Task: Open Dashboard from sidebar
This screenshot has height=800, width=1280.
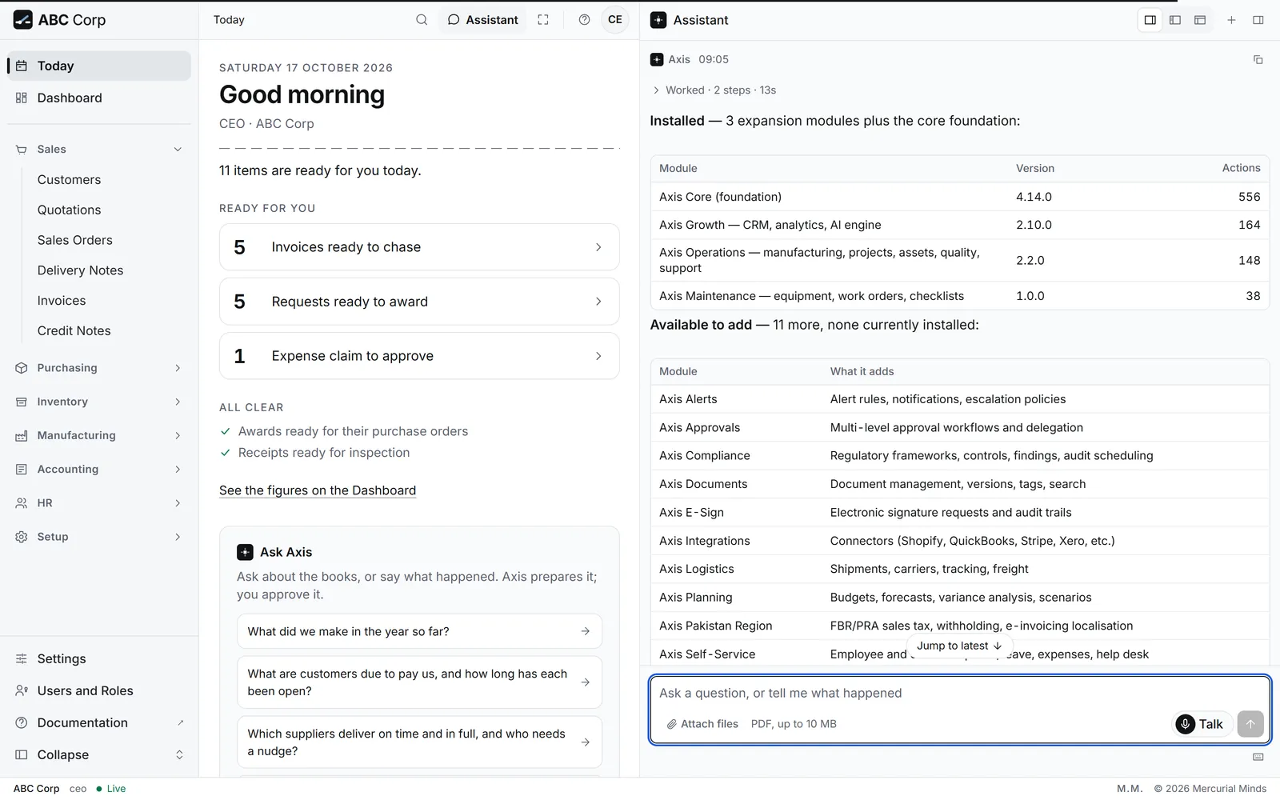Action: (99, 98)
